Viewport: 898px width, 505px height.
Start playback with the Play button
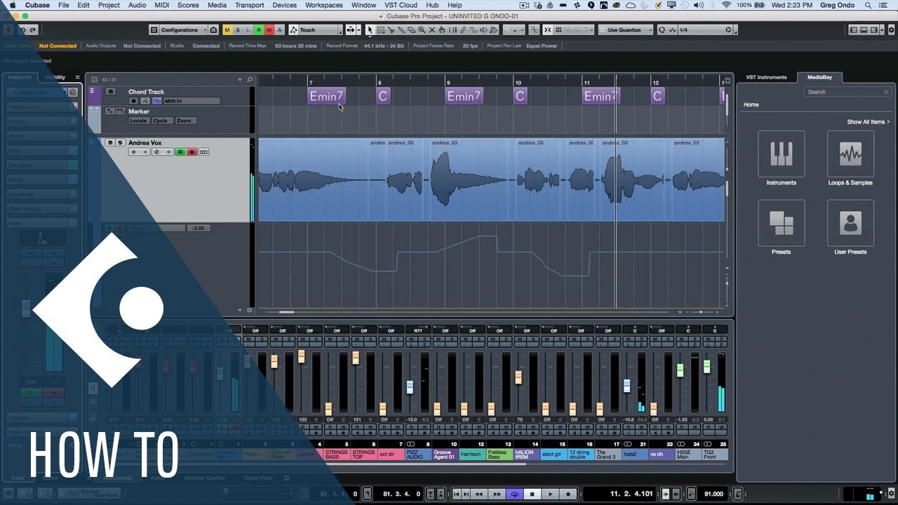click(x=550, y=494)
